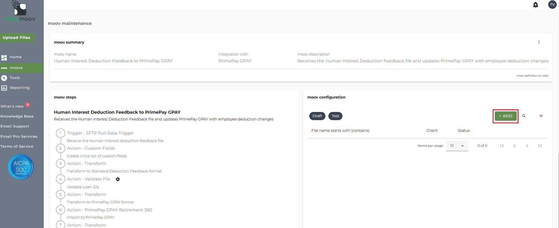The height and width of the screenshot is (228, 559).
Task: Open Action - Validate File step
Action: pyautogui.click(x=89, y=179)
